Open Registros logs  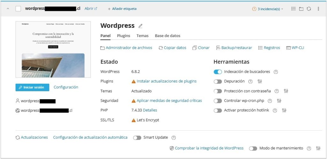click(x=269, y=48)
